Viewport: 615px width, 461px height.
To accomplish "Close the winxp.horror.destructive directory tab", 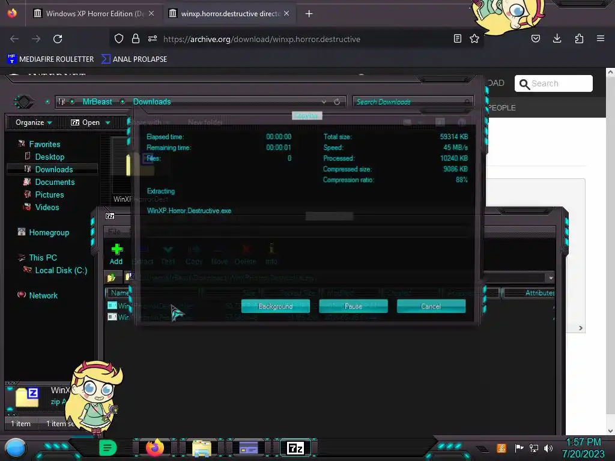I will pyautogui.click(x=286, y=14).
